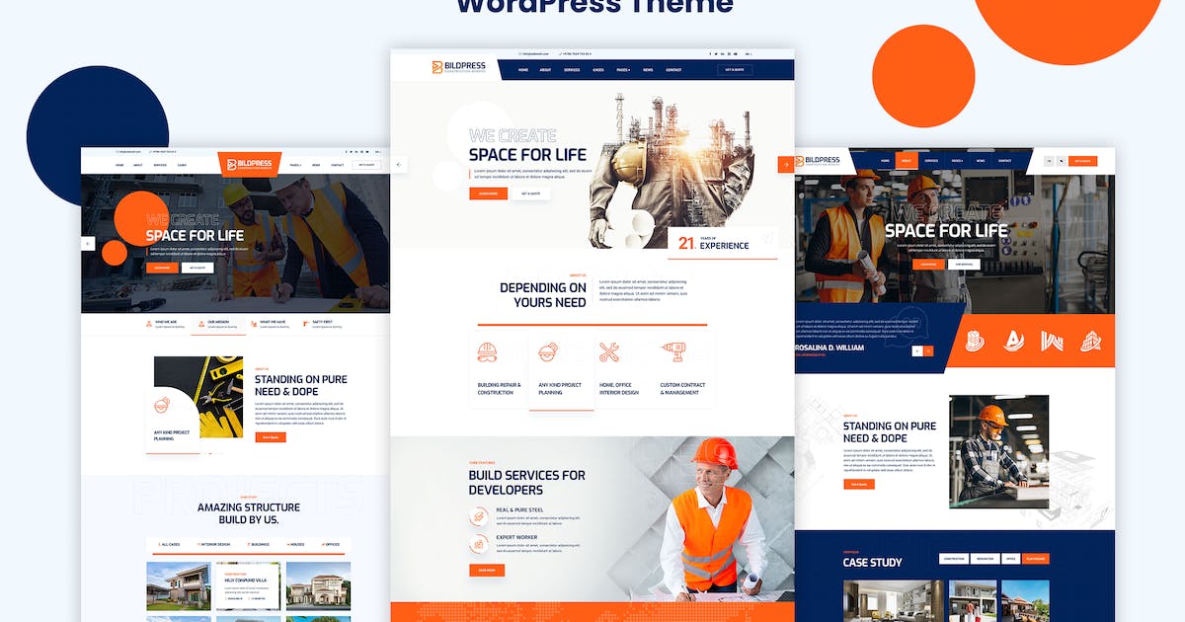Open News menu in center mockup
The height and width of the screenshot is (622, 1185).
[648, 70]
